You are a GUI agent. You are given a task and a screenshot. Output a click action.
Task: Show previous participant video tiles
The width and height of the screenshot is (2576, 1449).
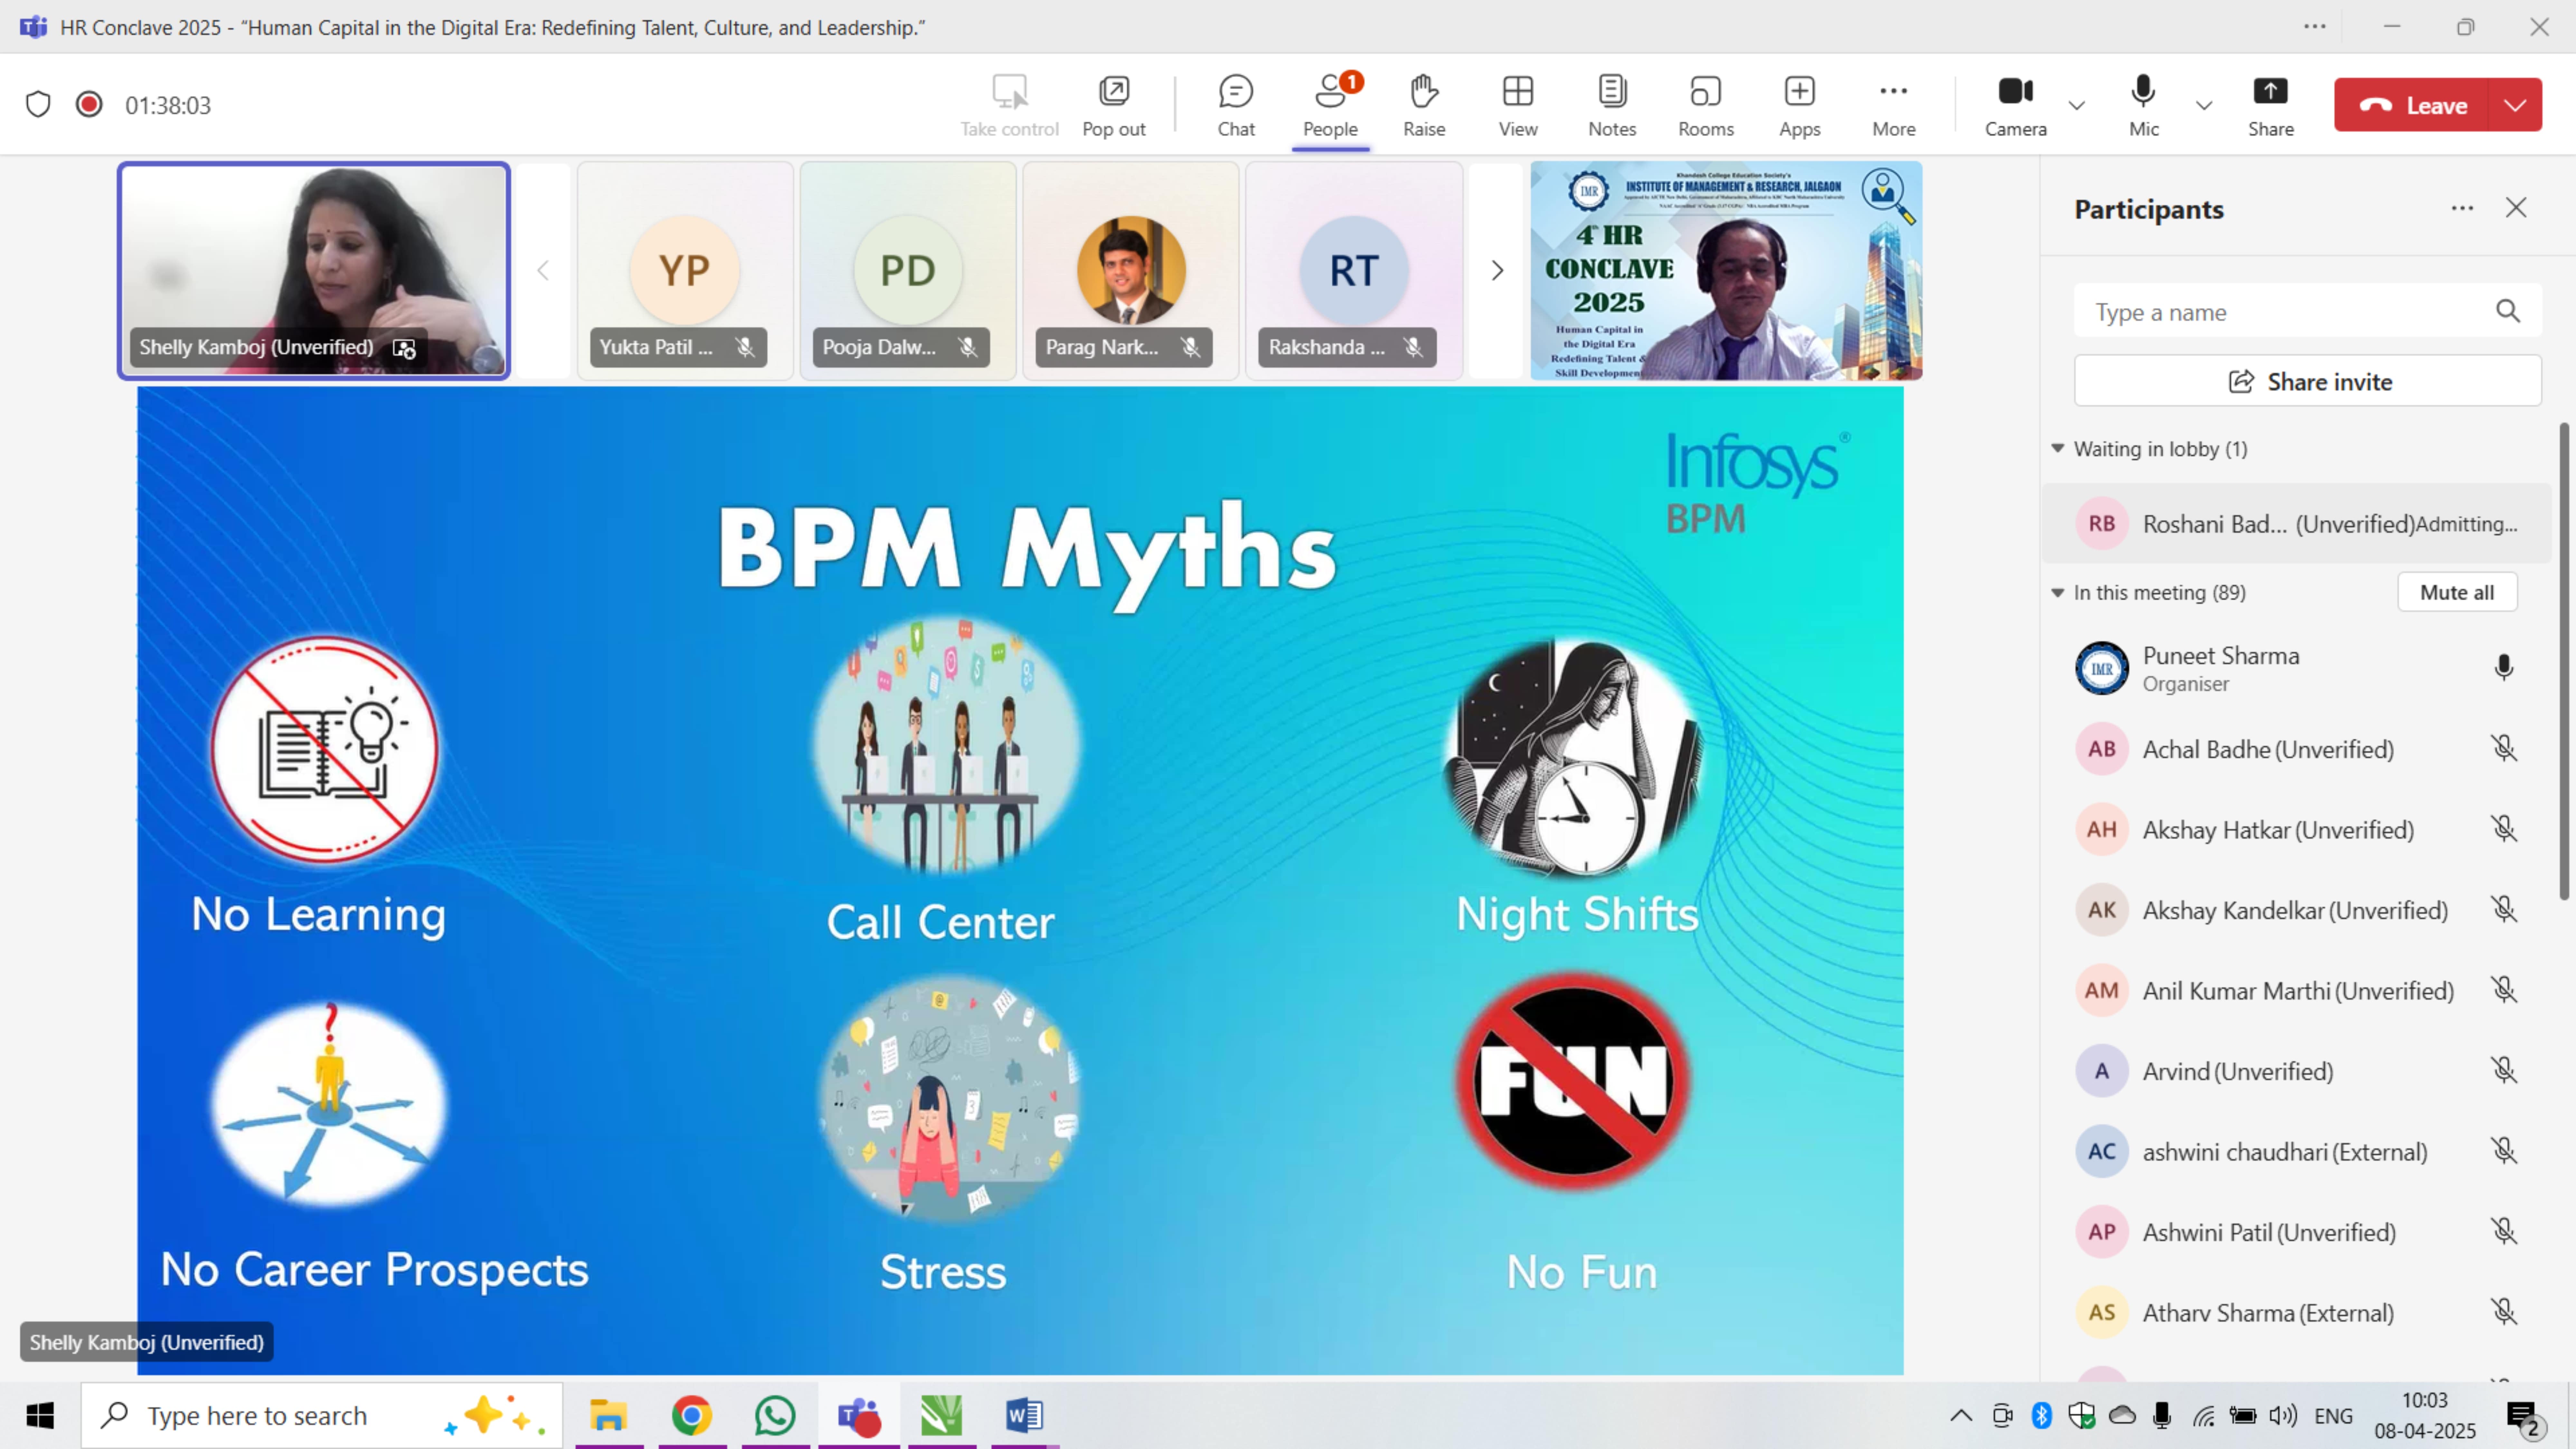pos(543,270)
